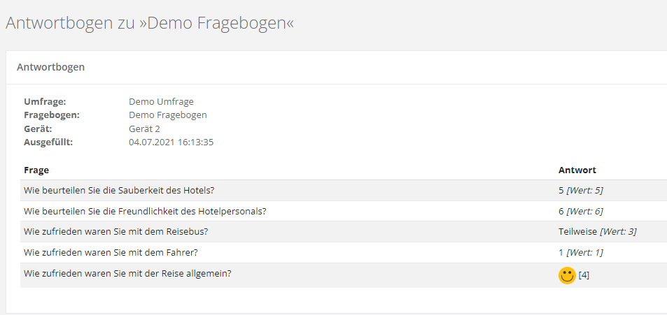Click the "Teilweise [Wert: 3]" answer
Image resolution: width=667 pixels, height=315 pixels.
(x=597, y=231)
